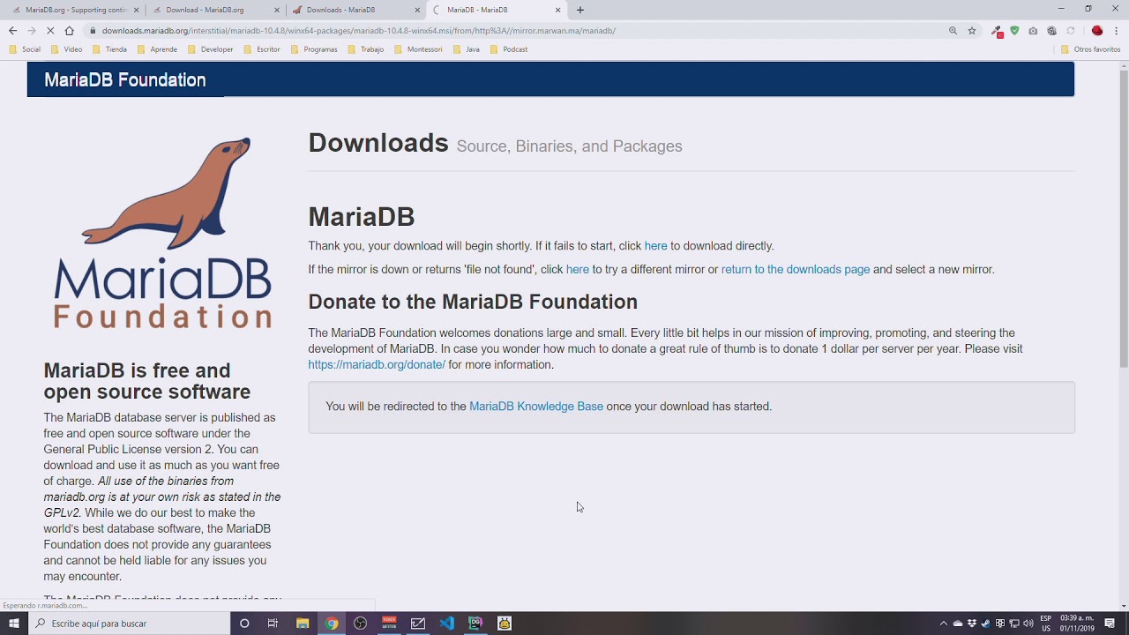Follow 'return to the downloads page' link
The image size is (1129, 635).
(x=796, y=270)
